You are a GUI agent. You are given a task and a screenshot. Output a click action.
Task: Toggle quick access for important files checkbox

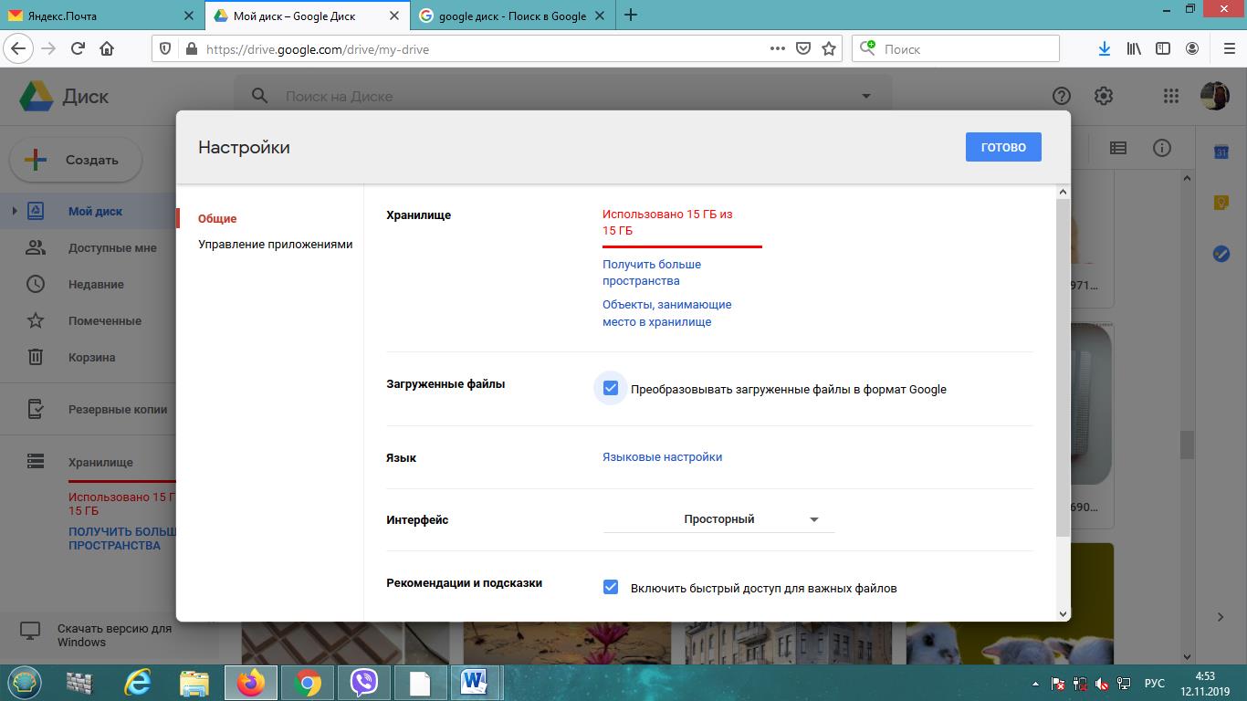611,587
